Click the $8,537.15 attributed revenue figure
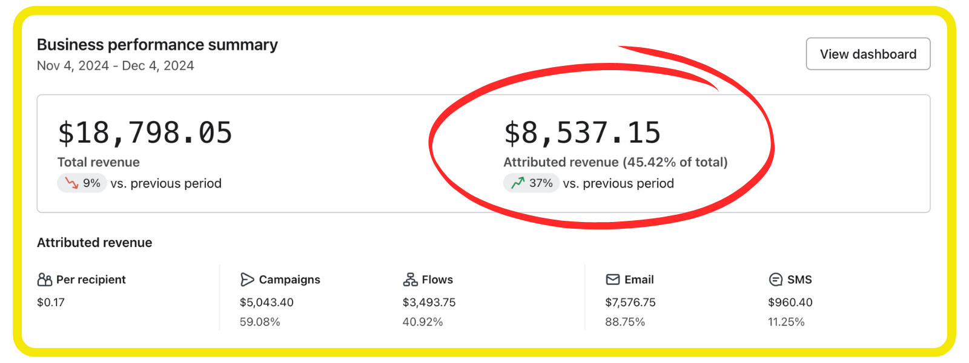 point(582,133)
